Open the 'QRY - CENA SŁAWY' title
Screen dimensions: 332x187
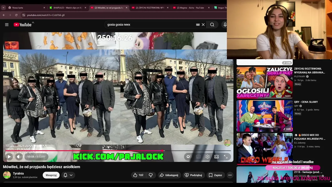tap(306, 102)
